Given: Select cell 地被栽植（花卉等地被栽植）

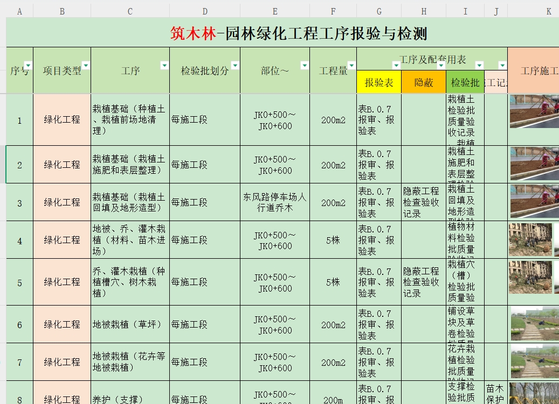Looking at the screenshot, I should pyautogui.click(x=130, y=362).
